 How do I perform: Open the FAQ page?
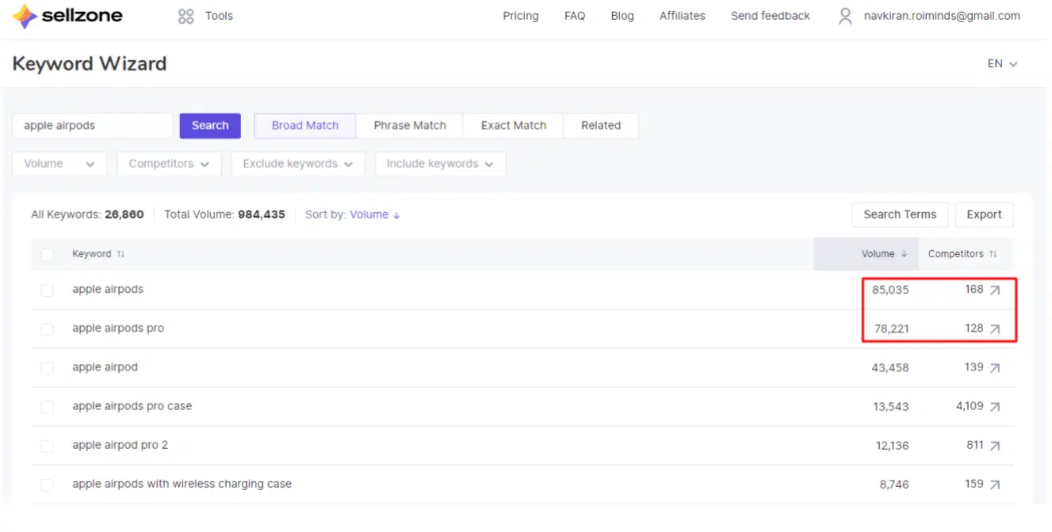(575, 16)
